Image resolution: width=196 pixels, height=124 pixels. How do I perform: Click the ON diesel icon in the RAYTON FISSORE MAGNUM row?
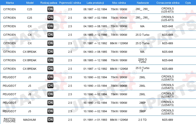click(50, 120)
